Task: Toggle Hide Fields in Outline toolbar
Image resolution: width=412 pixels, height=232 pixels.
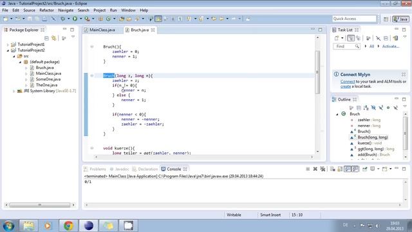Action: (373, 108)
